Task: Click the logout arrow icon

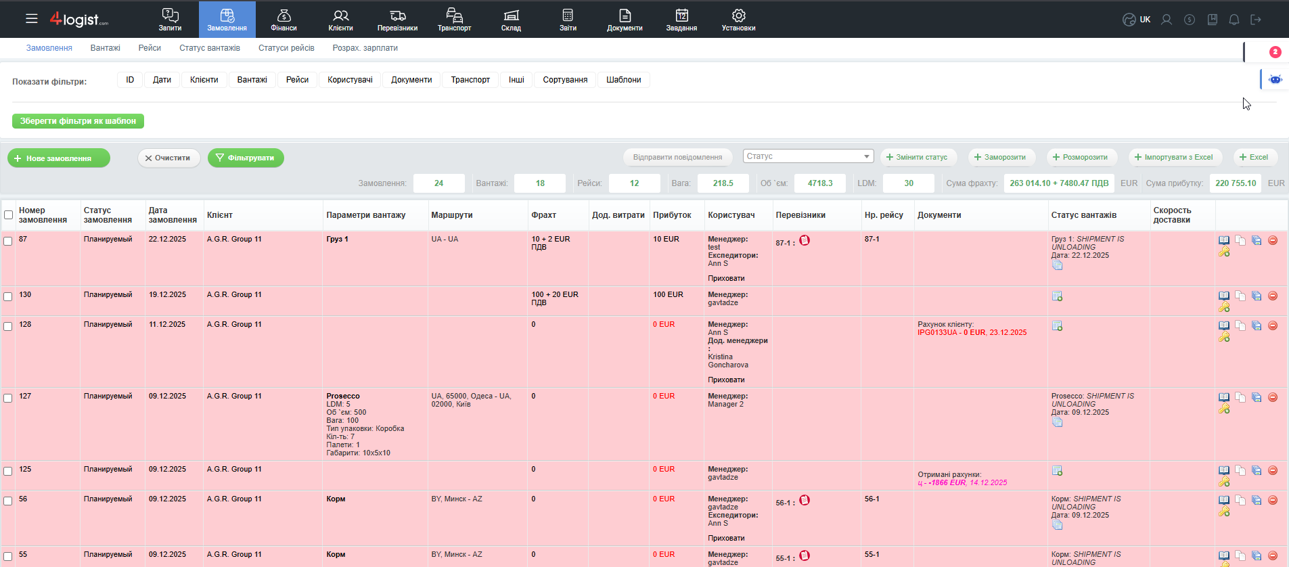Action: pos(1256,20)
